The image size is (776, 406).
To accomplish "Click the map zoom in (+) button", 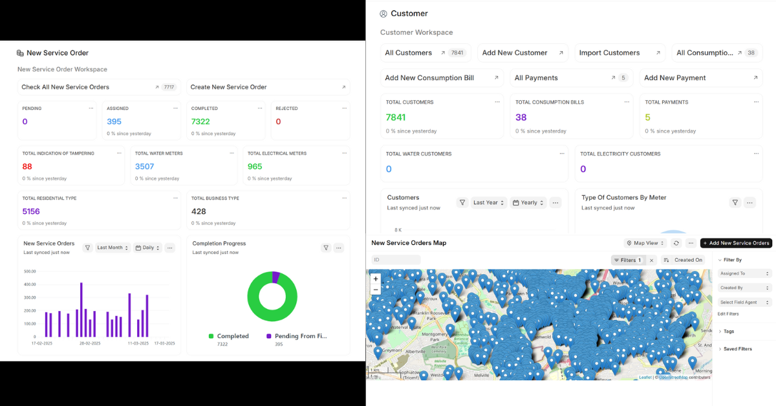I will 376,279.
